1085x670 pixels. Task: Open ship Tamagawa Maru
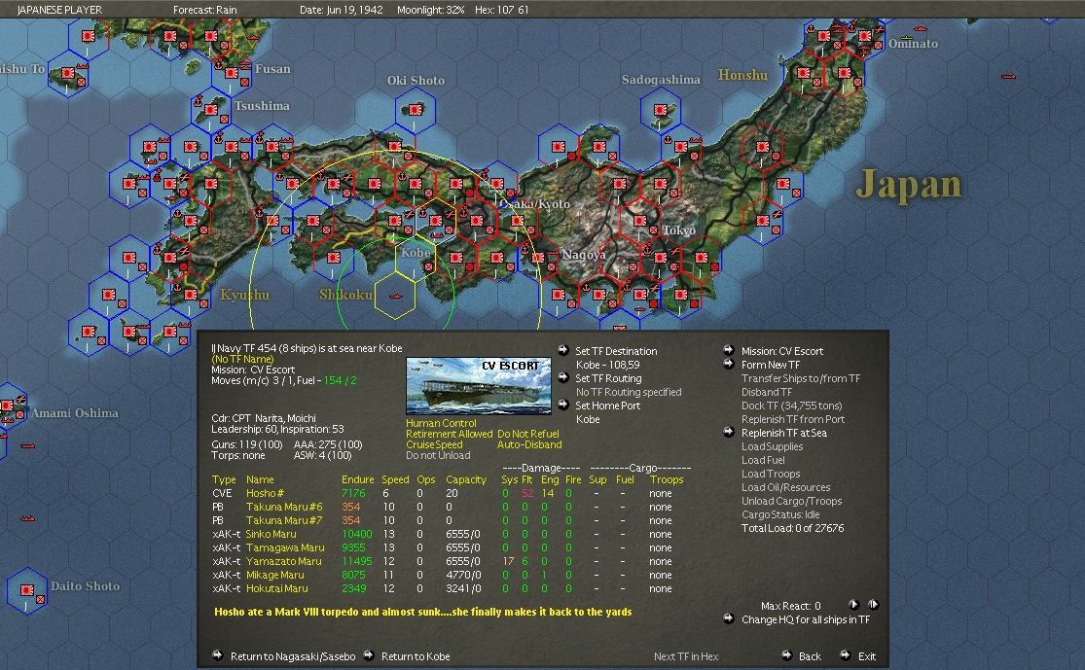[x=285, y=548]
